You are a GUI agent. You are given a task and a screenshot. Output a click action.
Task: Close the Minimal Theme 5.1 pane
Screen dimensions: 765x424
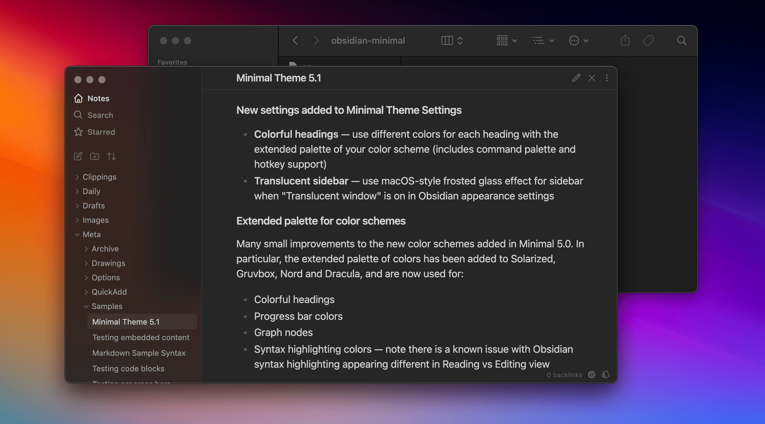592,78
